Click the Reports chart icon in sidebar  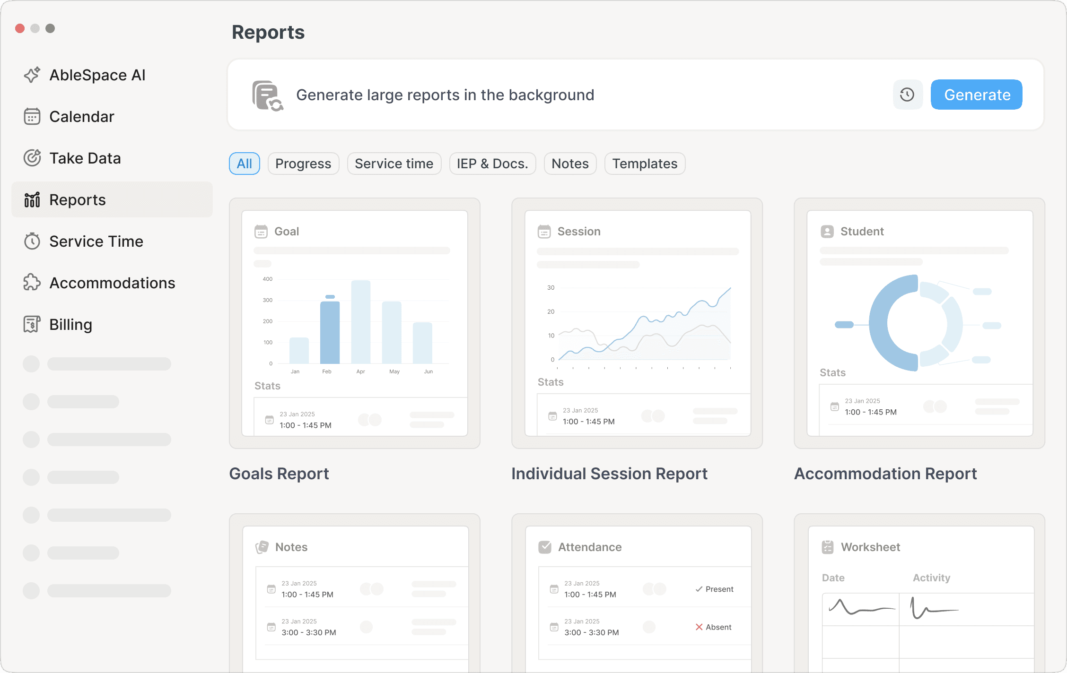[x=32, y=200]
